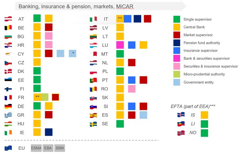Select the Sweden flag beside SE
244x153 pixels.
tap(93, 124)
